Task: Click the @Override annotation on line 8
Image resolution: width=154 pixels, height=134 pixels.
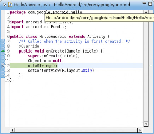Action: [x=29, y=46]
